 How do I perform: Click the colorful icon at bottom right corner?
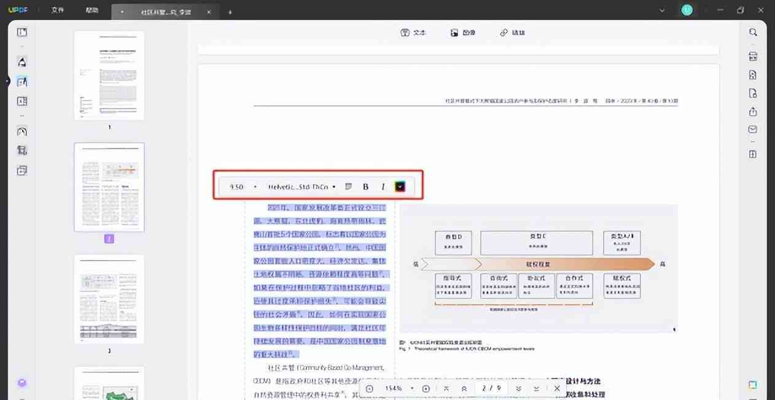coord(753,385)
